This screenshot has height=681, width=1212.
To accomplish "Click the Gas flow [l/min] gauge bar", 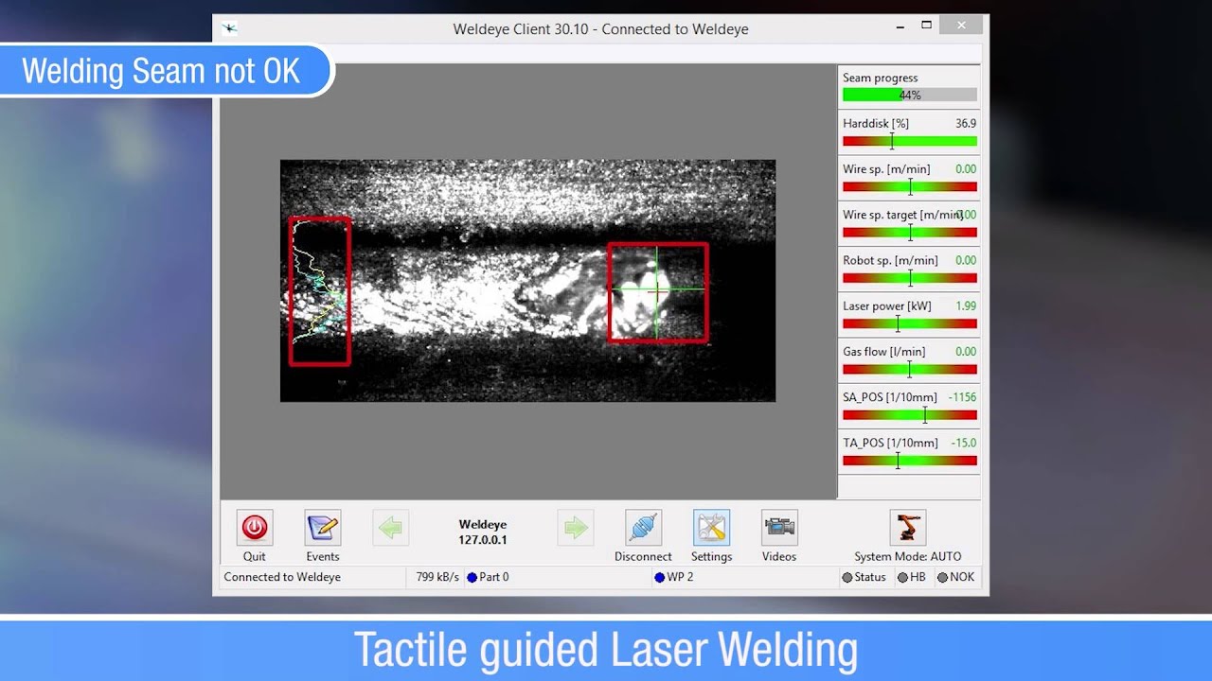I will (910, 369).
